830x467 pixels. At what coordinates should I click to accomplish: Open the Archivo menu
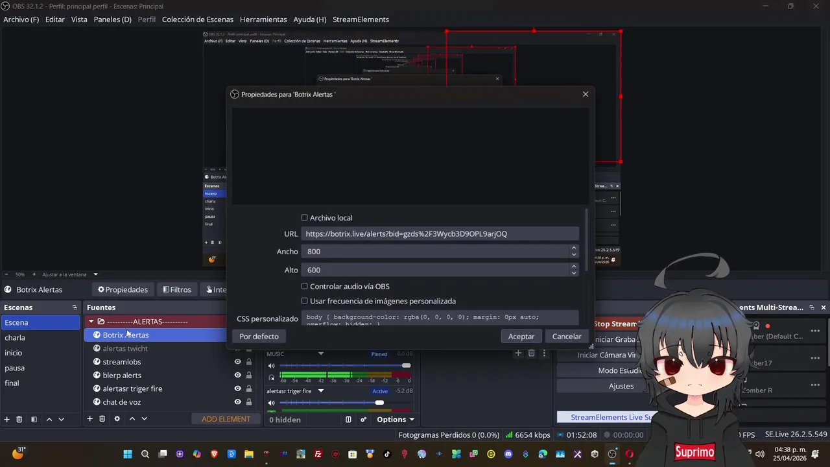click(x=21, y=19)
